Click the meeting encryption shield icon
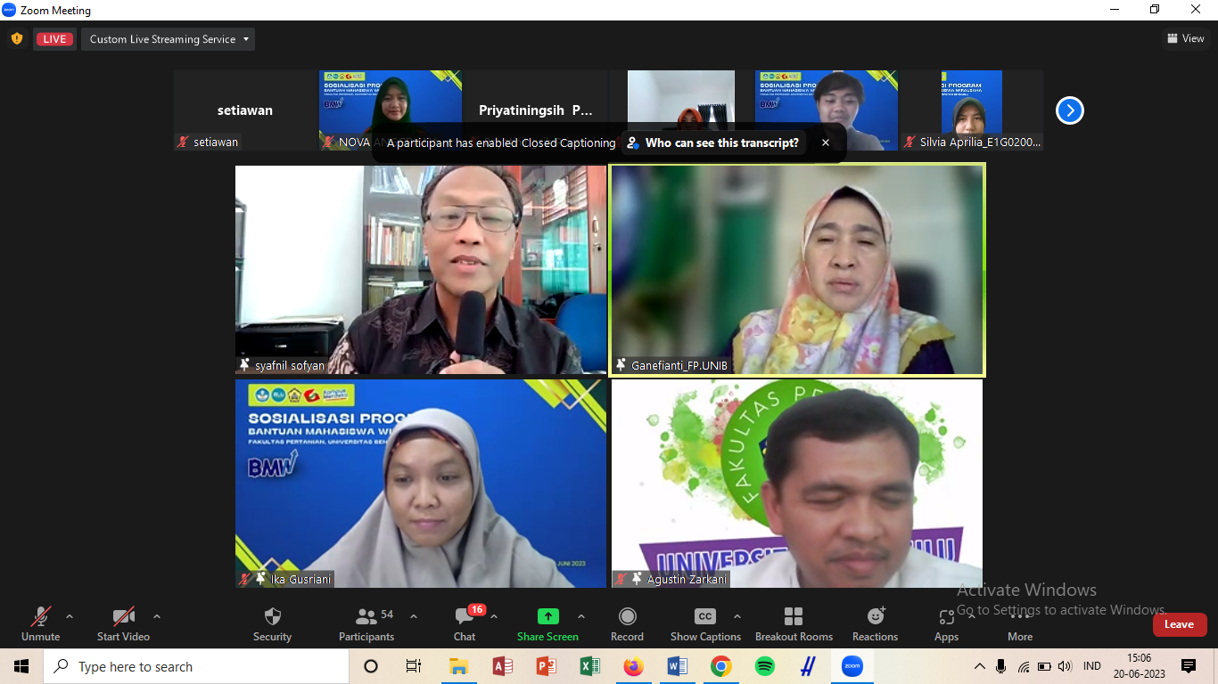The image size is (1218, 684). [x=16, y=39]
